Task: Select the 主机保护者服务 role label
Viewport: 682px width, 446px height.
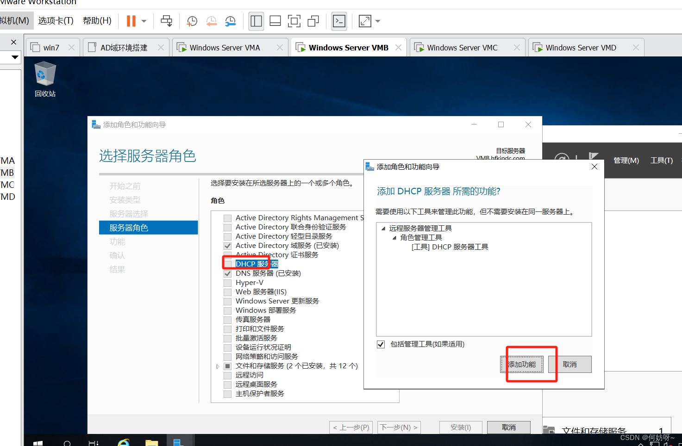Action: 260,394
